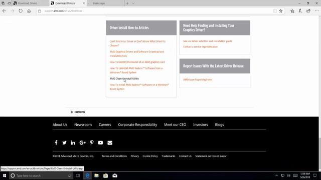Click the tabs you've set aside icon
The image size is (321, 180).
(3, 3)
